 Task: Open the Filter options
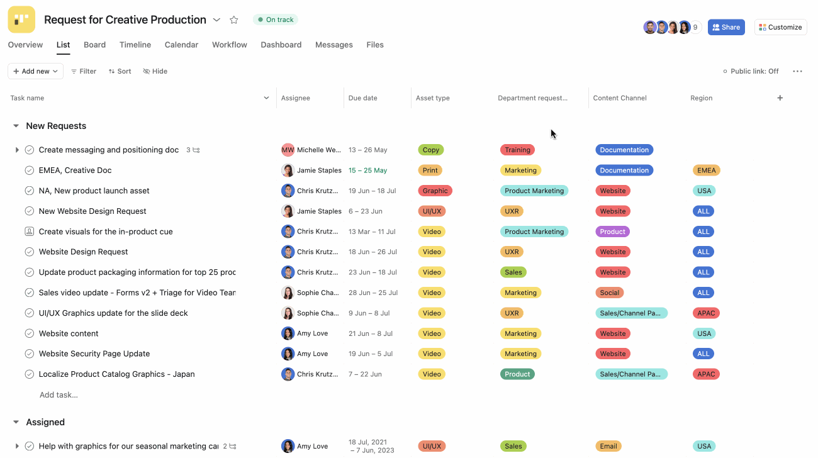84,70
